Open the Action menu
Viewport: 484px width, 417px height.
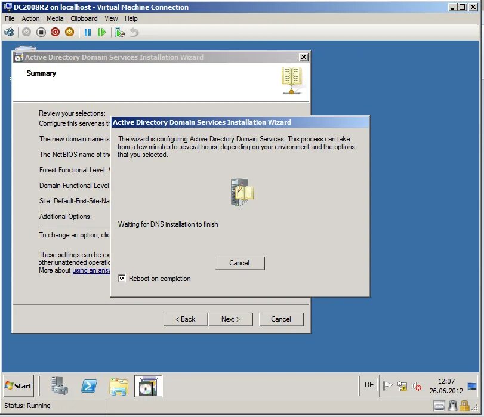tap(30, 18)
